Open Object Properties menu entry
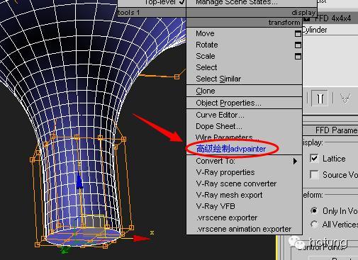 228,103
